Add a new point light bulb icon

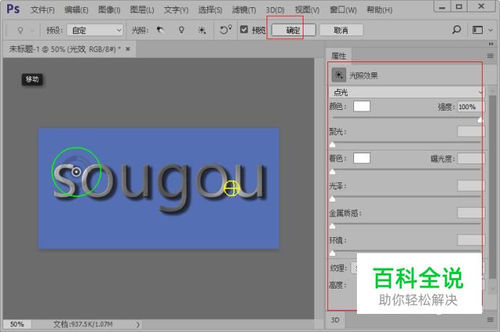[x=181, y=30]
